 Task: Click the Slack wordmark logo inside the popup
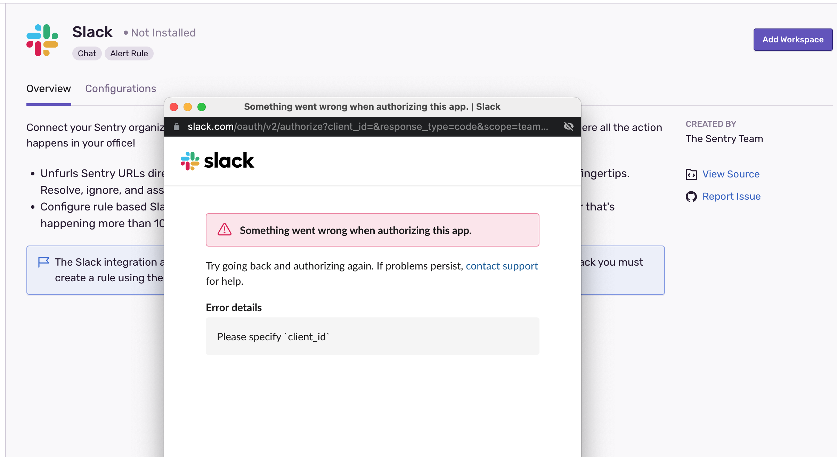(x=217, y=160)
